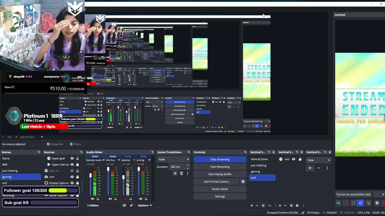Start Recording
Viewport: 385px width, 216px height.
point(220,167)
